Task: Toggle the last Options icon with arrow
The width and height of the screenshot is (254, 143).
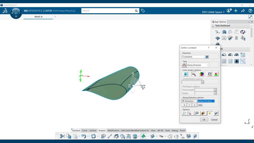Action: tap(216, 113)
